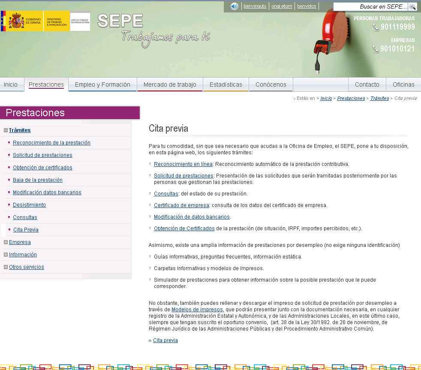Viewport: 421px width, 370px height.
Task: Click the SEPE logo title
Action: 120,21
